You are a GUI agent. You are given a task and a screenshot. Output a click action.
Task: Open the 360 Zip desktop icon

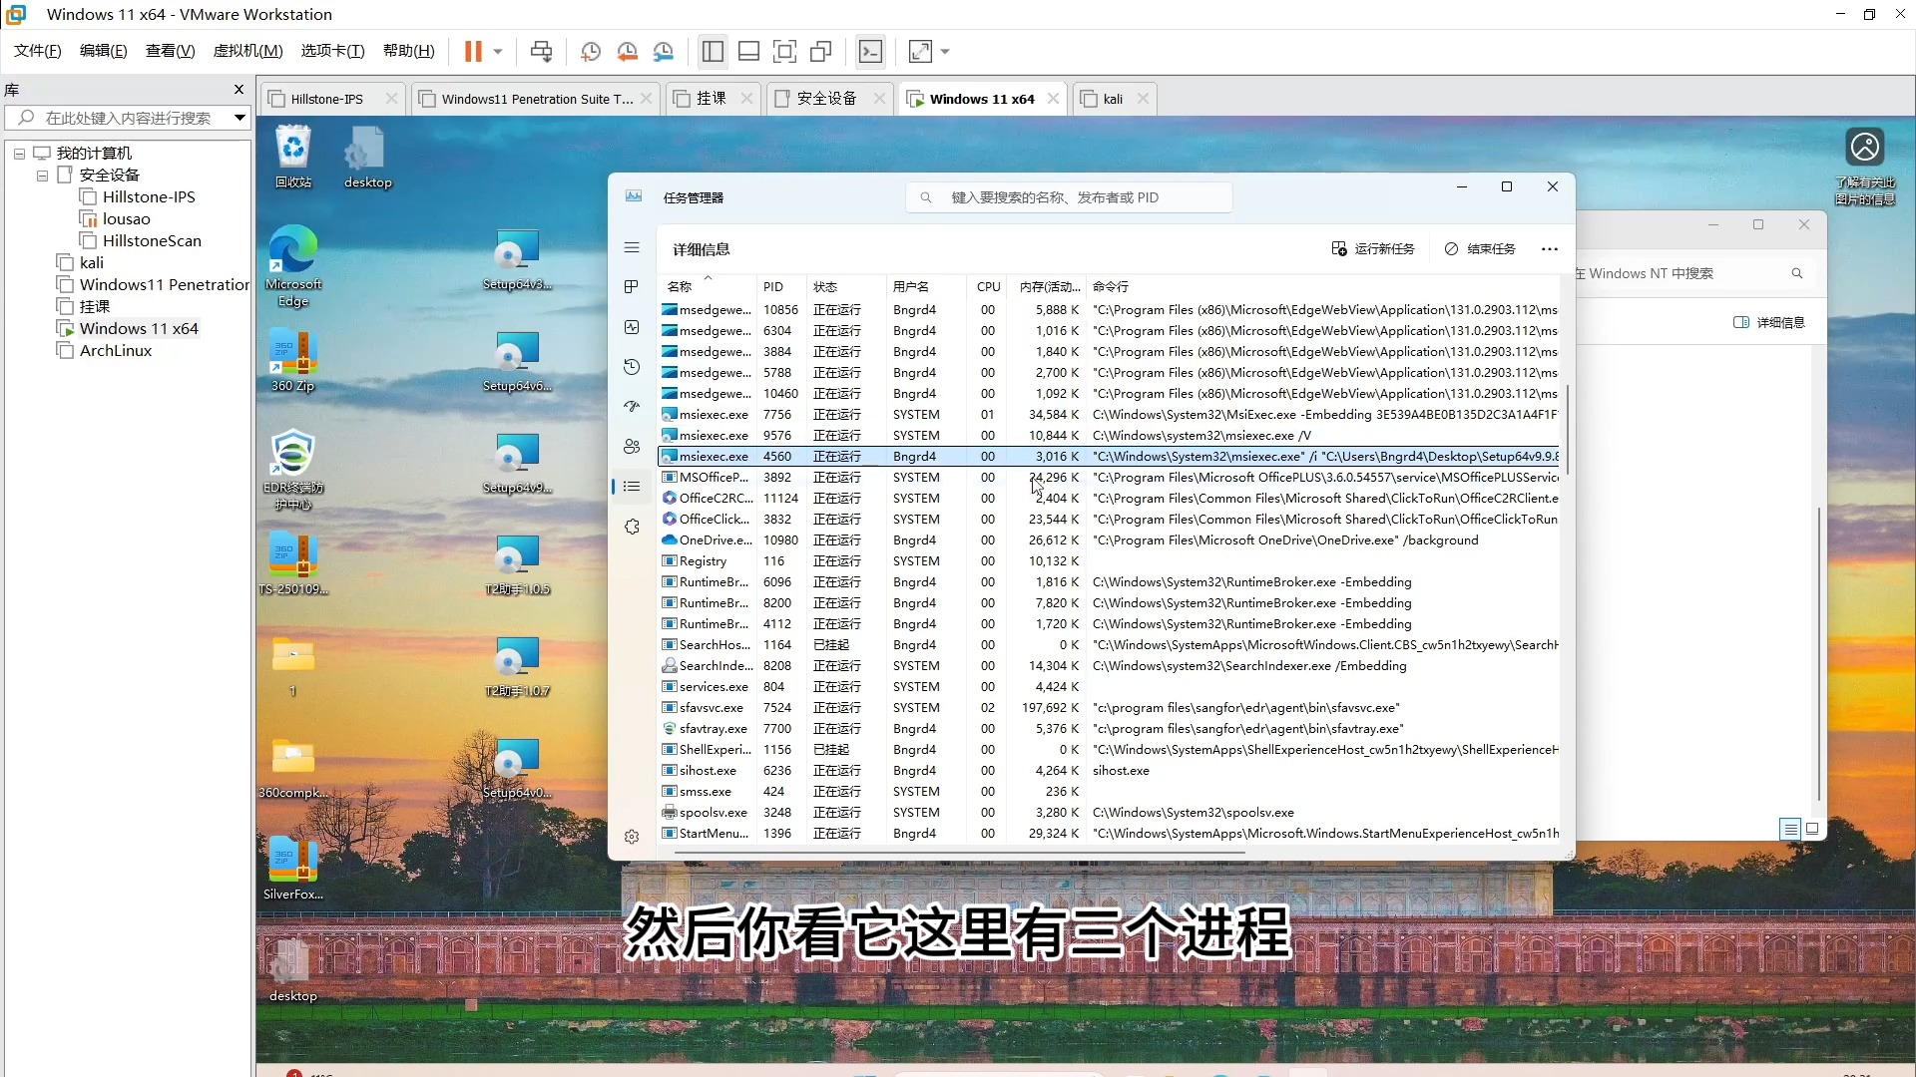click(293, 361)
